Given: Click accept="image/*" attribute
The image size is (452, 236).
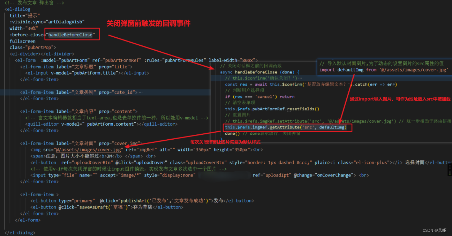Looking at the screenshot, I should click(121, 175).
